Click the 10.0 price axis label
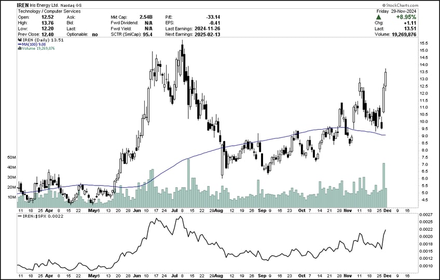The image size is (440, 280). pos(423,121)
